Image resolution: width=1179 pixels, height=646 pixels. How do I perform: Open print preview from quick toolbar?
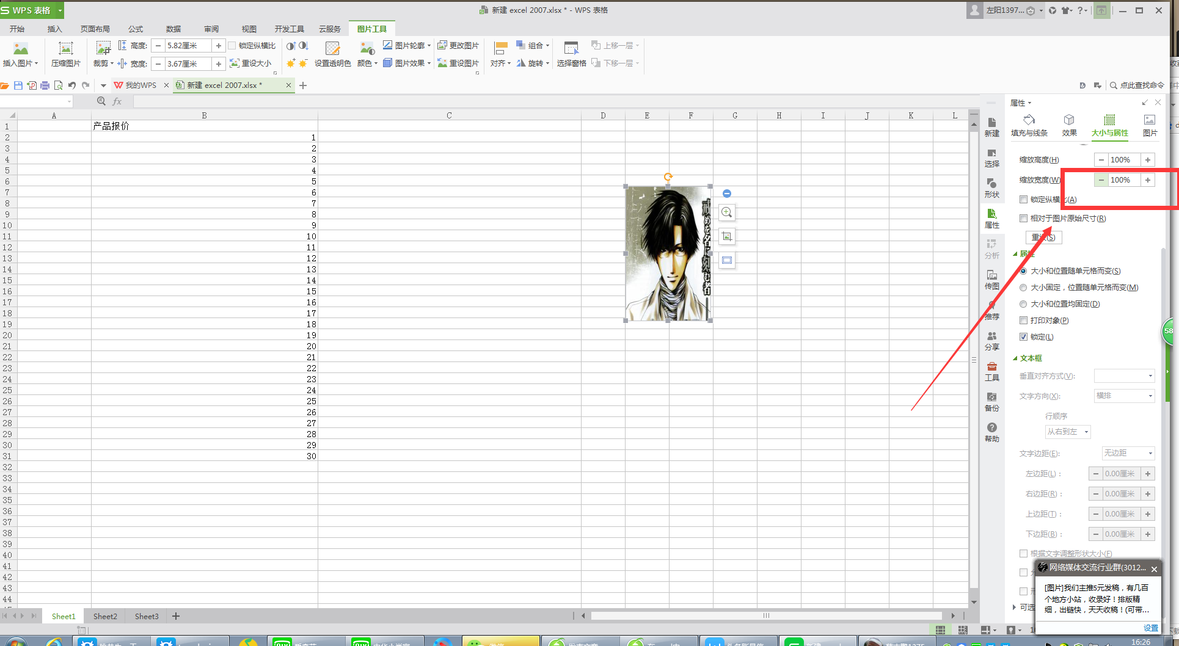(x=58, y=85)
